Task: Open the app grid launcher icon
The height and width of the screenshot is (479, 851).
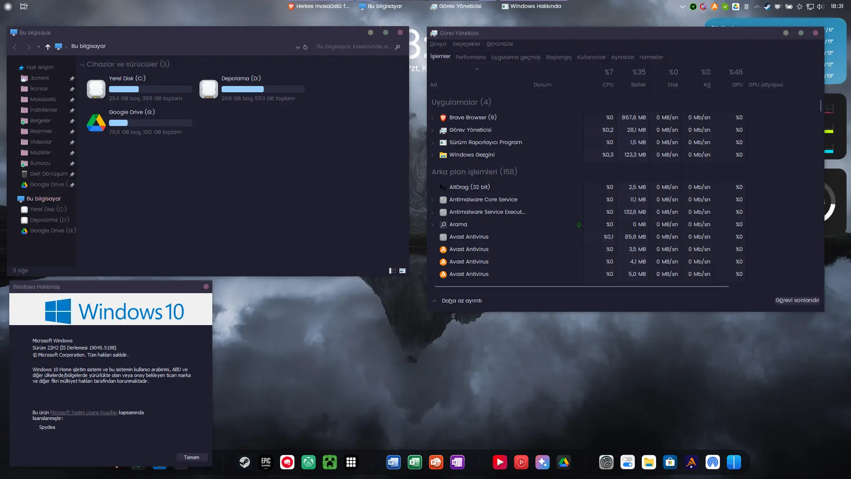Action: (351, 463)
